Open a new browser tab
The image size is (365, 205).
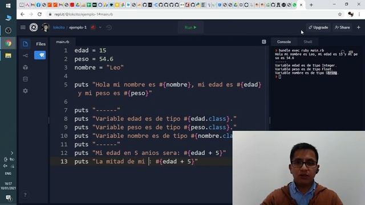point(311,5)
